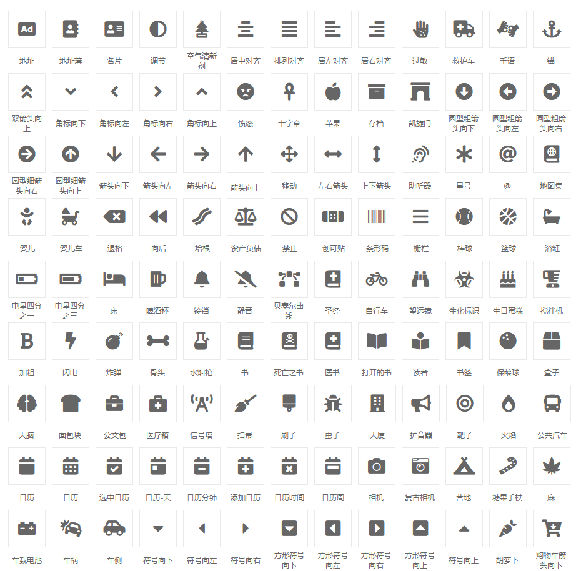Select the birthday cake icon (生日蛋糕)
Screen dimensions: 576x571
click(x=508, y=279)
